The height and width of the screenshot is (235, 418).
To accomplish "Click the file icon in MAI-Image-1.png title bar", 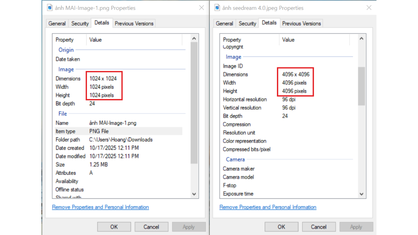I will click(50, 8).
